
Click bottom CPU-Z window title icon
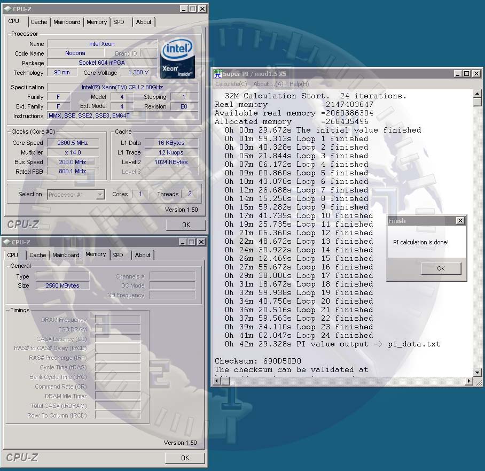[x=7, y=242]
